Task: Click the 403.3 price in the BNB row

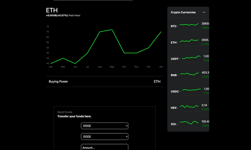Action: (x=205, y=72)
